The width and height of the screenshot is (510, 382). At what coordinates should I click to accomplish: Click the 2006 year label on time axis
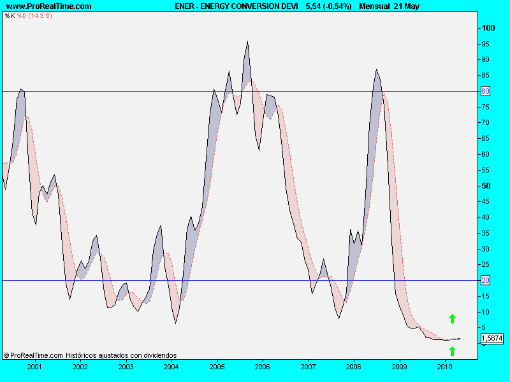coord(262,367)
